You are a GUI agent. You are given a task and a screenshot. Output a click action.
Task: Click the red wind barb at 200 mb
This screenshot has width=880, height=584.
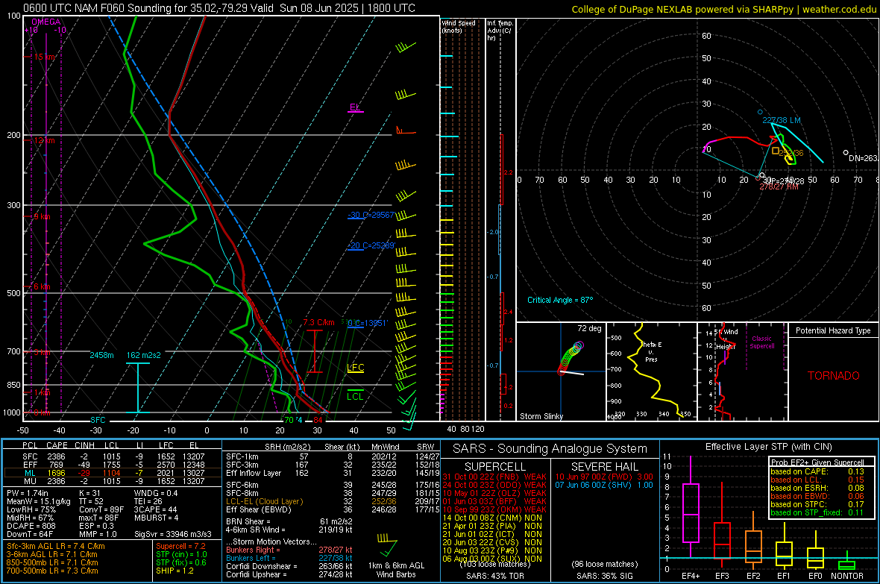(406, 131)
